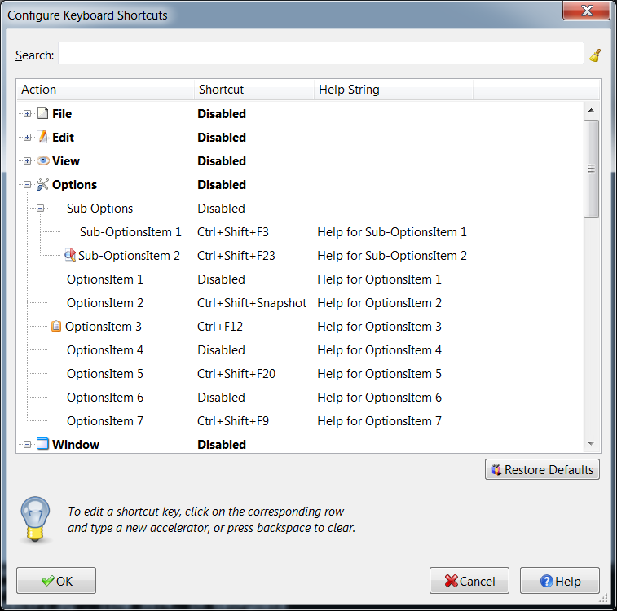Collapse the Sub Options node
This screenshot has height=611, width=617.
tap(40, 209)
